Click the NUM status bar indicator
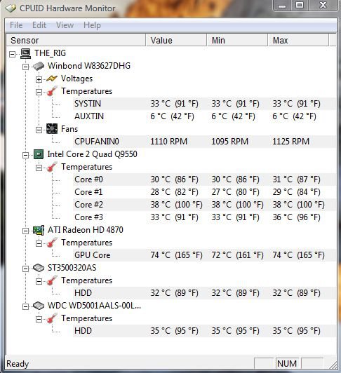The height and width of the screenshot is (373, 341). click(287, 363)
